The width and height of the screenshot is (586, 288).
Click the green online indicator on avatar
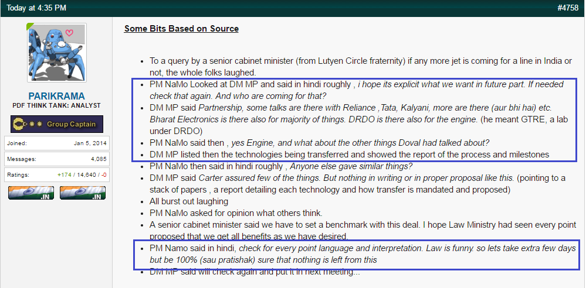tap(29, 26)
